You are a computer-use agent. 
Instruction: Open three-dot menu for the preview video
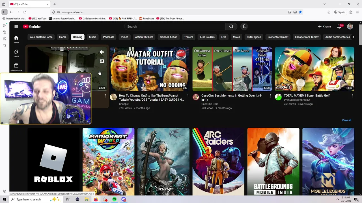105,96
